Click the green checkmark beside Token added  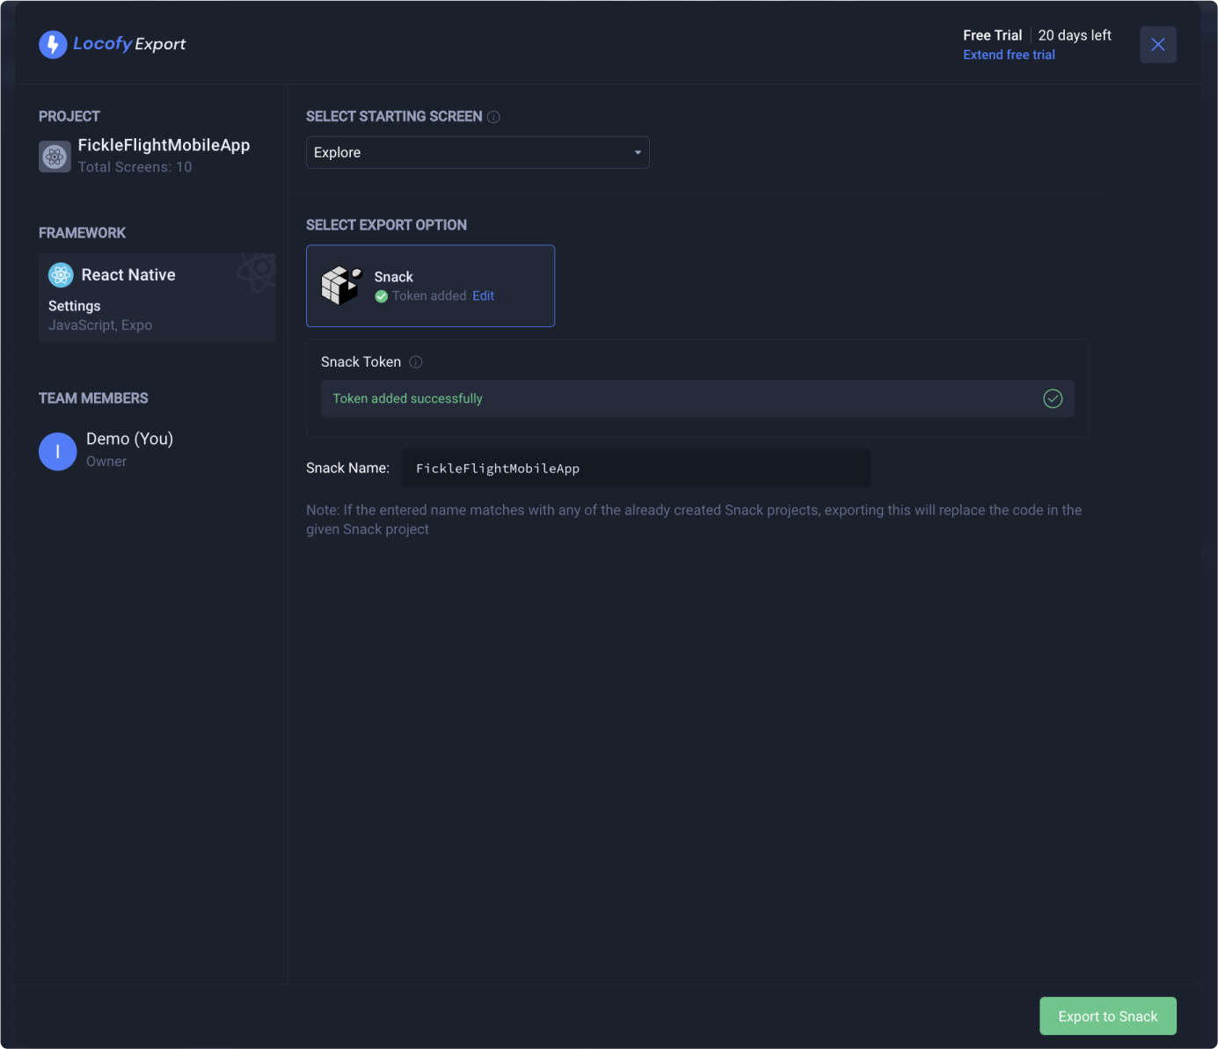tap(382, 296)
